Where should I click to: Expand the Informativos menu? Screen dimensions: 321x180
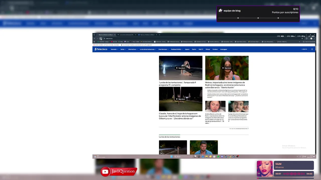point(133,49)
